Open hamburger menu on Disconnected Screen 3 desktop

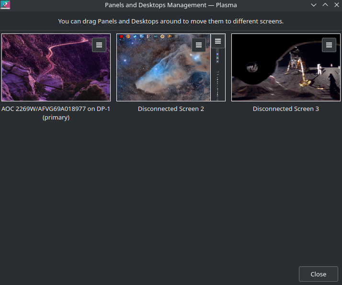[329, 45]
